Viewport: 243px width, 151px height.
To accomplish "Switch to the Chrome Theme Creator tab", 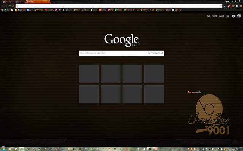I will (x=13, y=2).
